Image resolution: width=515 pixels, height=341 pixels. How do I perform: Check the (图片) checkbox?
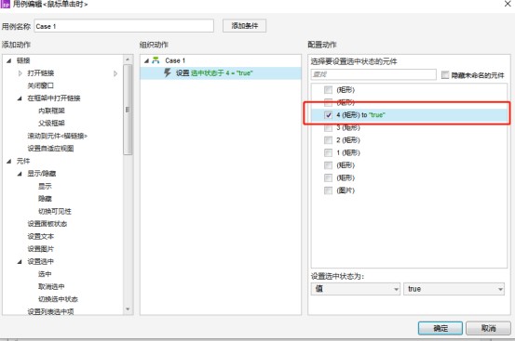(328, 190)
